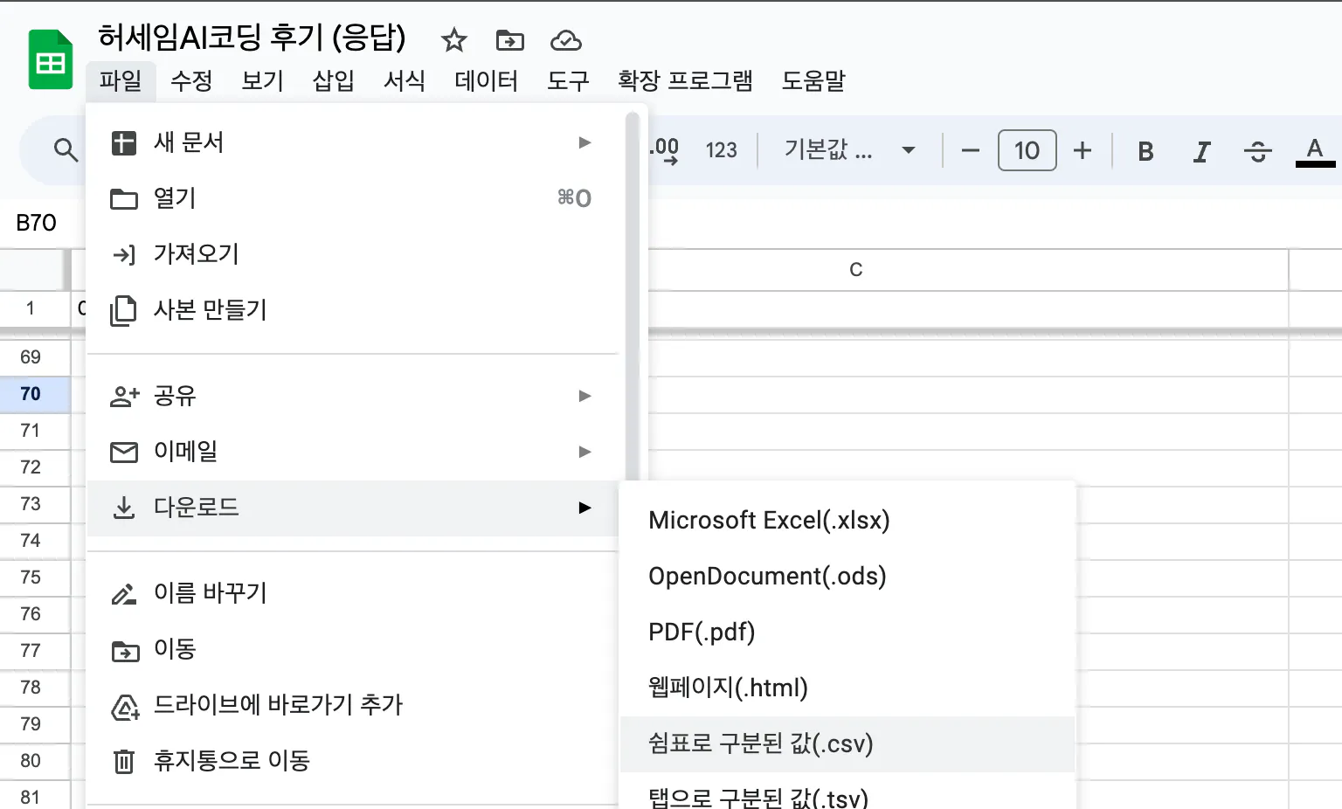Open the 보기 menu
This screenshot has width=1342, height=809.
point(262,81)
